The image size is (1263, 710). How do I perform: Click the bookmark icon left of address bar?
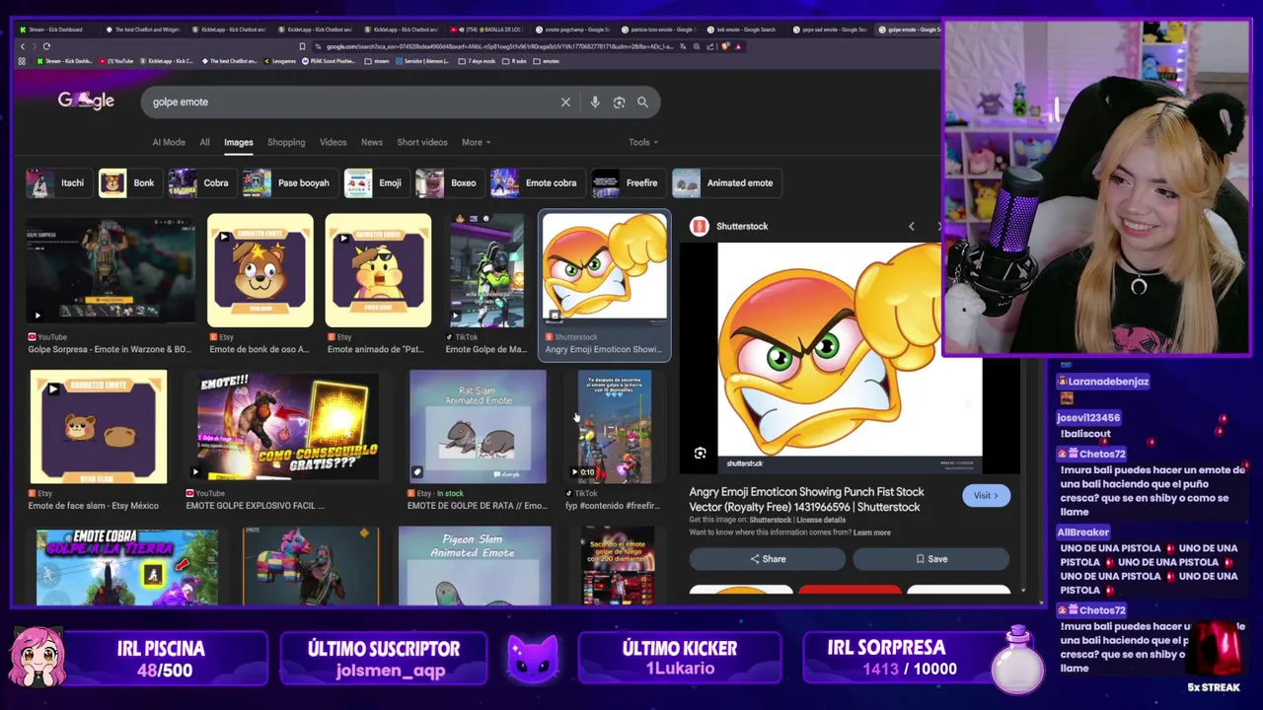302,46
